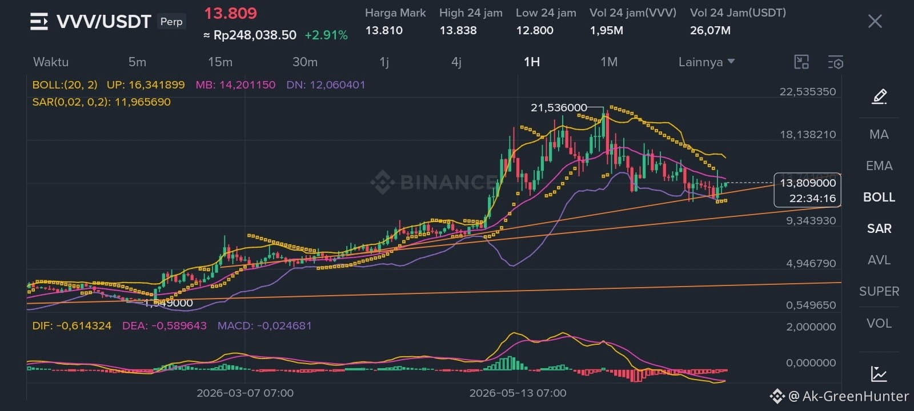
Task: Select the 1H timeframe
Action: (532, 62)
